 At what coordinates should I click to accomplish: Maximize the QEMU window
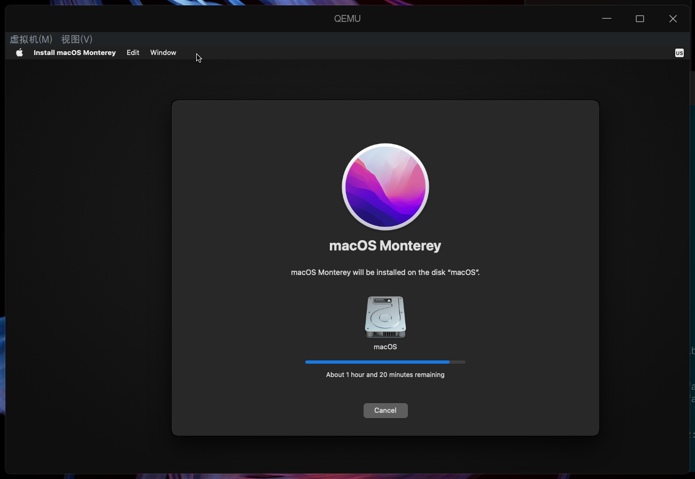click(x=640, y=19)
